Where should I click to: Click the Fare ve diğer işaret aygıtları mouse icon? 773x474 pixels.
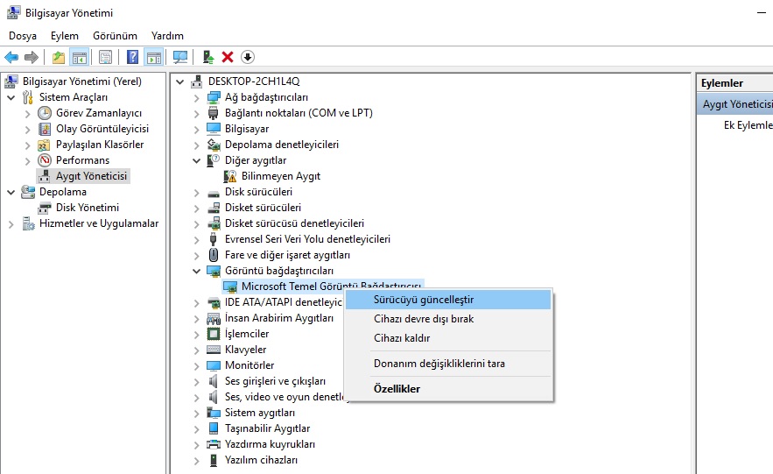point(214,255)
